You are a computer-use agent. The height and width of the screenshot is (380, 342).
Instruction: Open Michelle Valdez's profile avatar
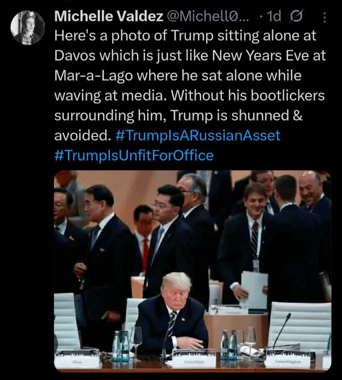28,28
